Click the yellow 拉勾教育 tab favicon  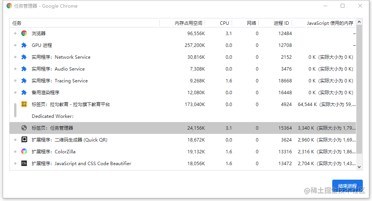(x=24, y=104)
